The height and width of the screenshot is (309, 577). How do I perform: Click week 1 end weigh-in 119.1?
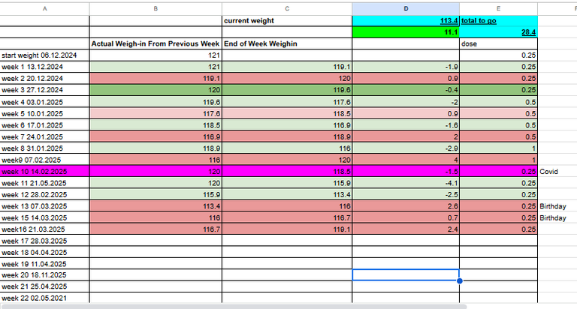[x=287, y=67]
